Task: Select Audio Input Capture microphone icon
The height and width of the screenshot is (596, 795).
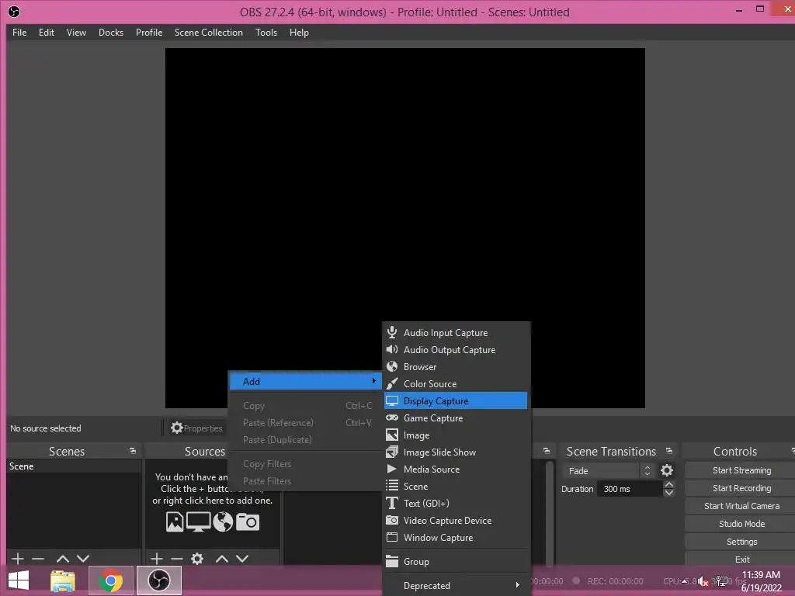Action: pos(392,332)
